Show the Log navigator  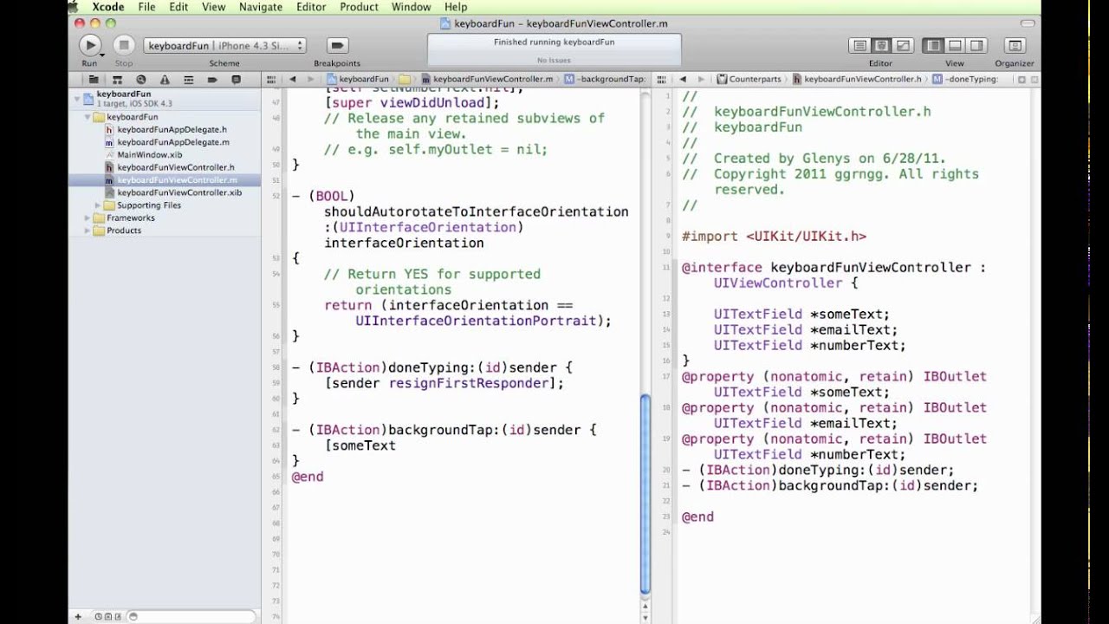click(236, 80)
